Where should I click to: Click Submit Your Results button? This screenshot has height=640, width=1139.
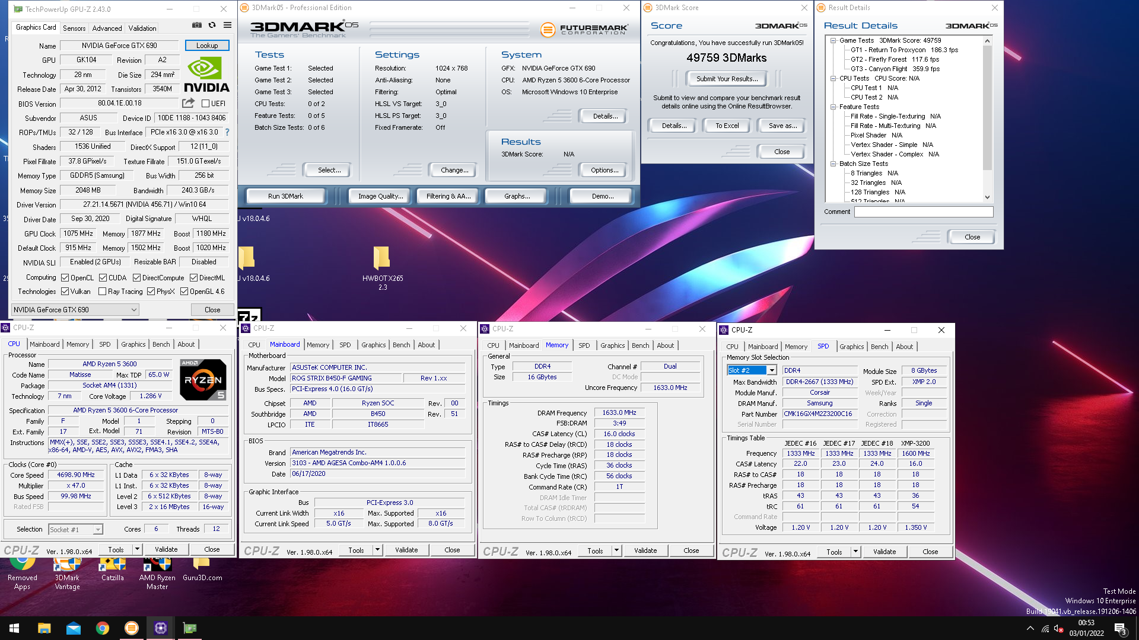[x=727, y=79]
